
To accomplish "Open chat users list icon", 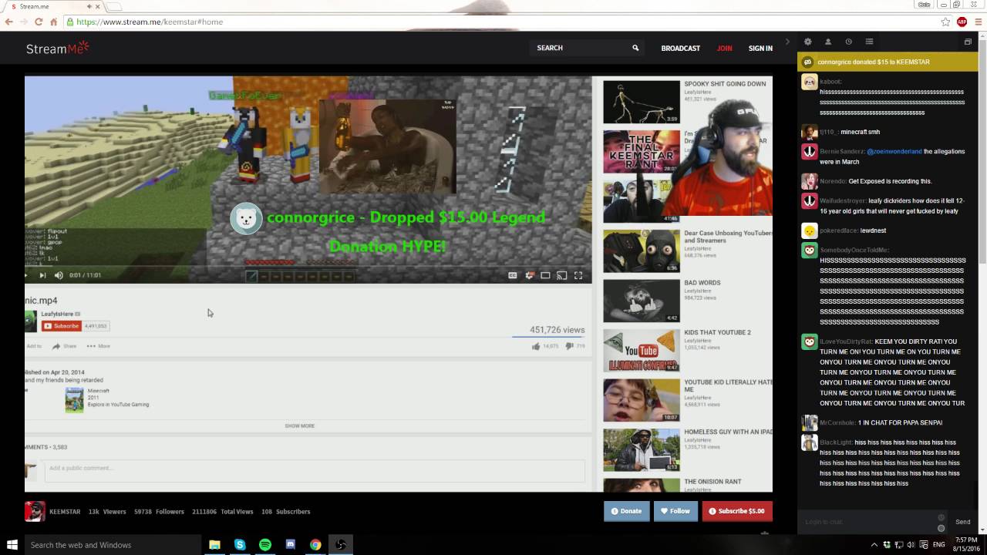I will pos(828,42).
